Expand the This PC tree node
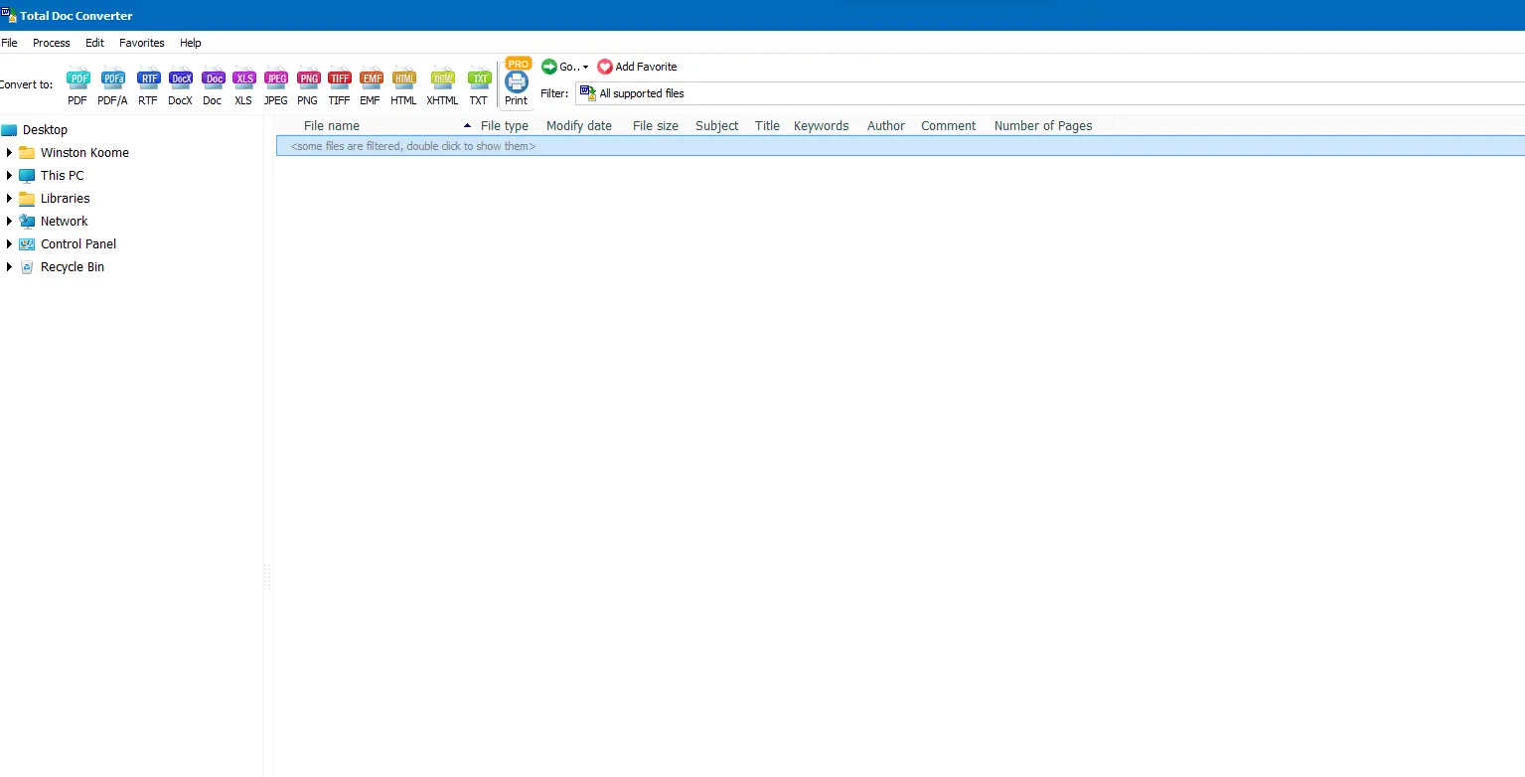Screen dimensions: 1525x777 tap(10, 175)
